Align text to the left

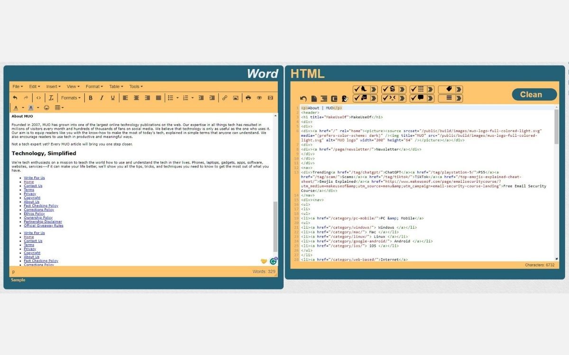point(125,98)
